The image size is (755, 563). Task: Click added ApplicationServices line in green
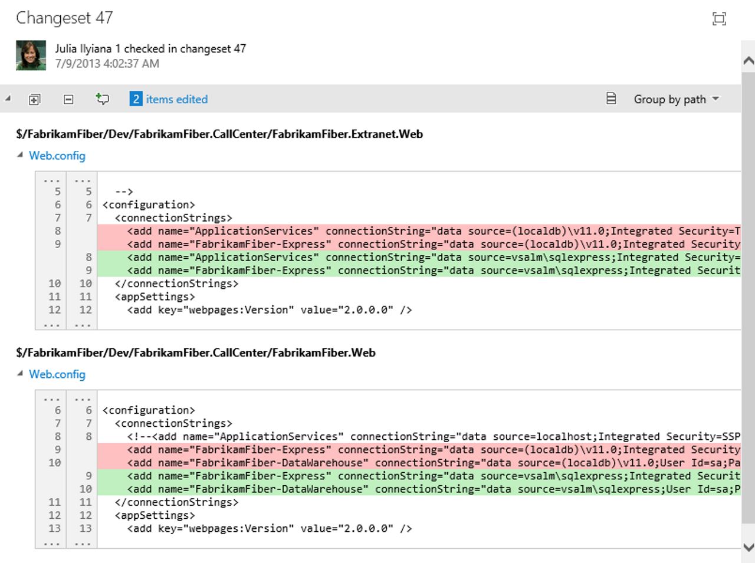point(419,257)
